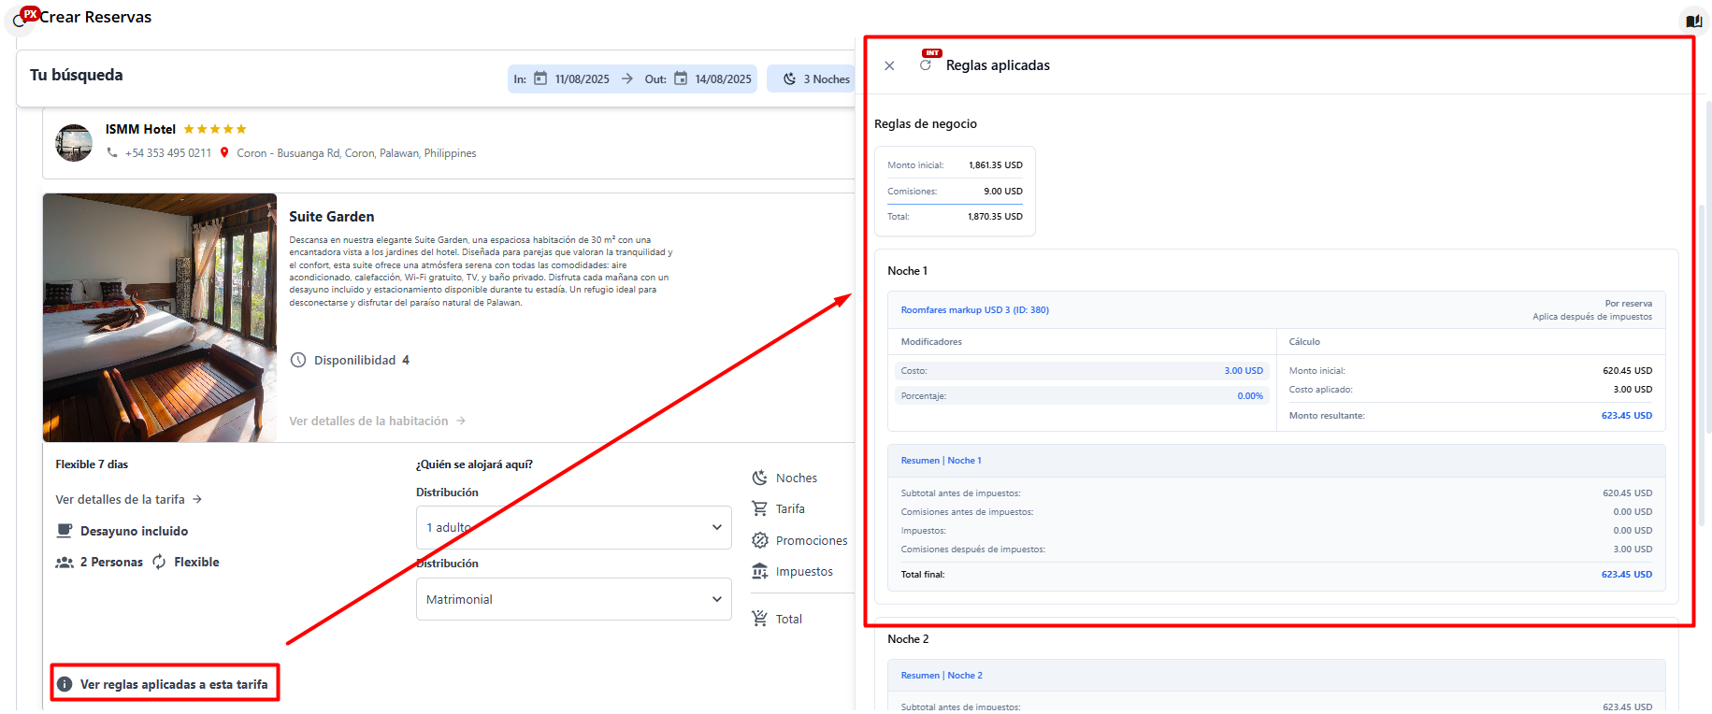Click the phone icon next to hotel number
1712x714 pixels.
(112, 152)
